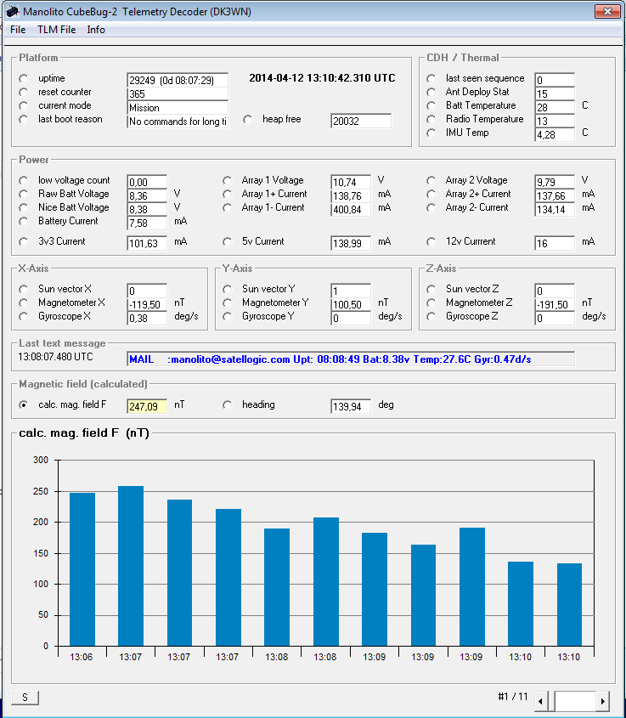The width and height of the screenshot is (626, 718).
Task: Select the reset counter radio button
Action: (x=24, y=93)
